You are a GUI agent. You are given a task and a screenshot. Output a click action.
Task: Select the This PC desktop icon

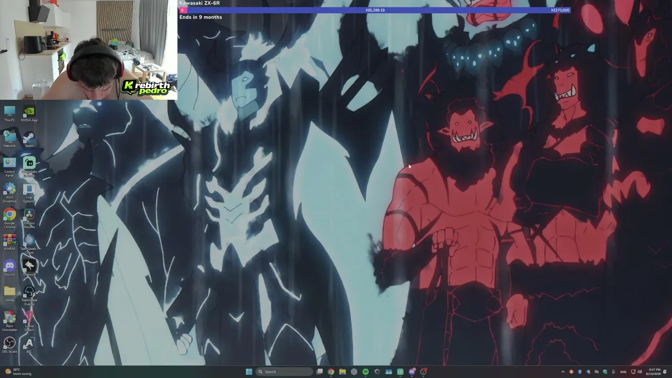(x=9, y=113)
